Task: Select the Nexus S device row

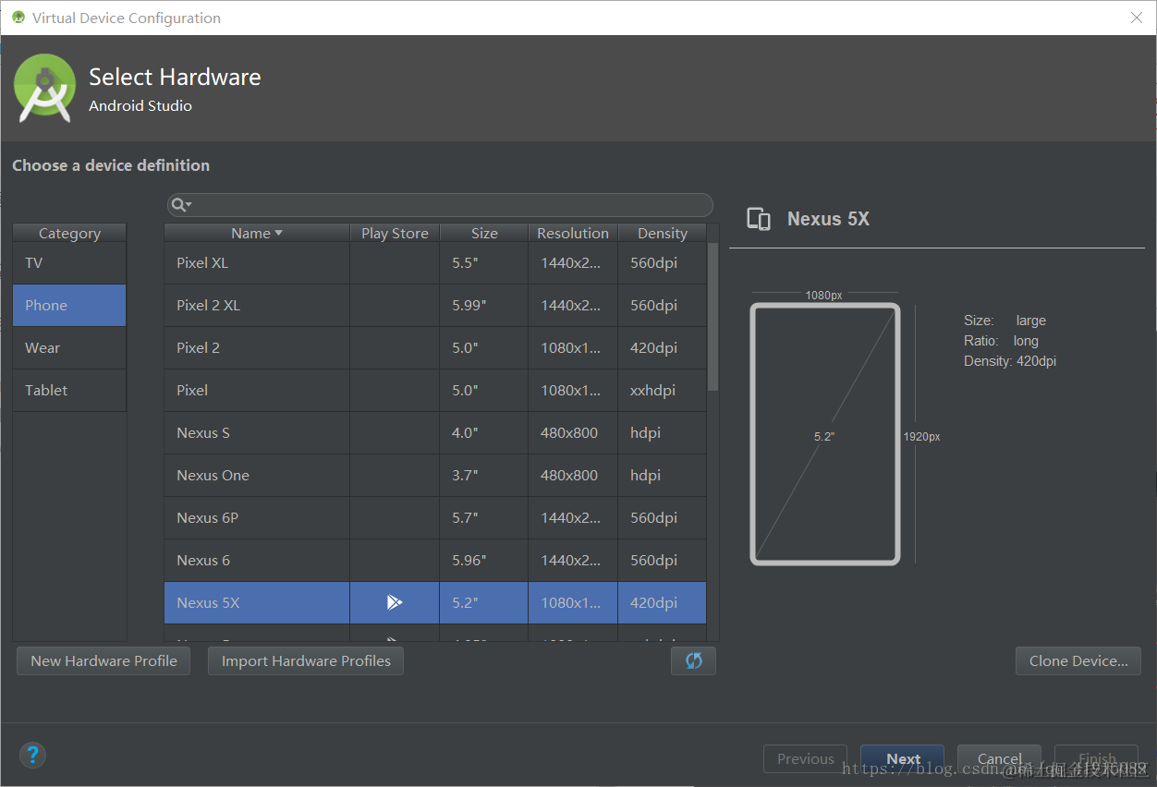Action: pos(435,433)
